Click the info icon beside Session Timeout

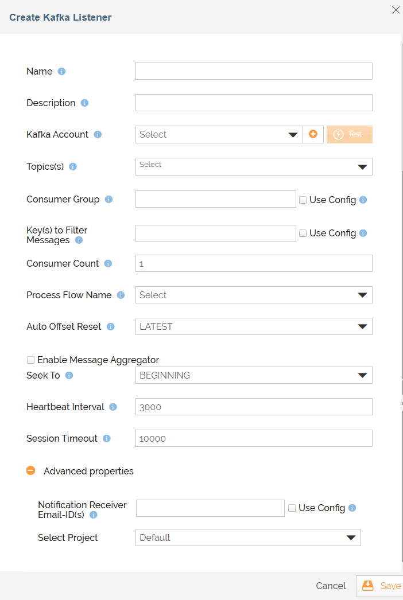[x=107, y=438]
